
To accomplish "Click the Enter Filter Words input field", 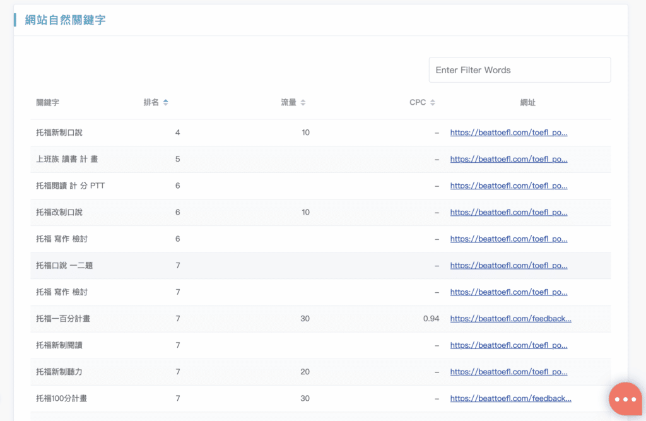I will (x=519, y=70).
